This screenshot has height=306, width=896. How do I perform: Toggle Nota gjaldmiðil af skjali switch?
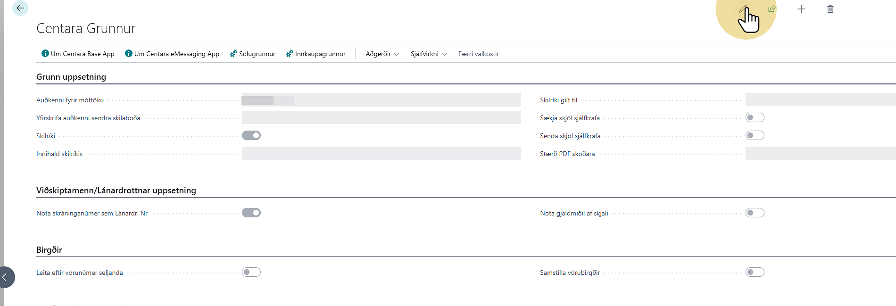(755, 213)
